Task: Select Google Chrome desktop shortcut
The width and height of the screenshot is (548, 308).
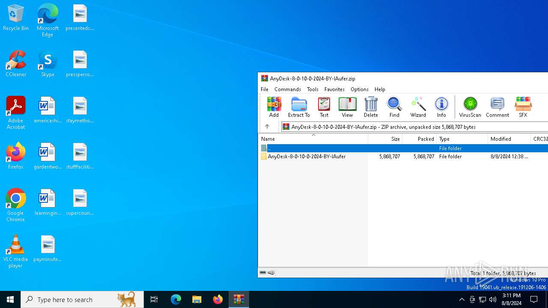Action: [x=16, y=205]
